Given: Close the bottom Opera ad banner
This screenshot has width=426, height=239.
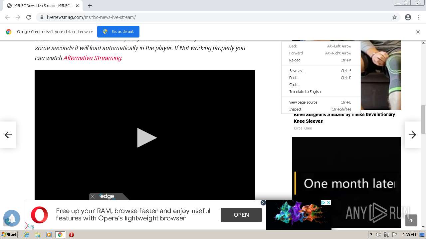Looking at the screenshot, I should 263,202.
